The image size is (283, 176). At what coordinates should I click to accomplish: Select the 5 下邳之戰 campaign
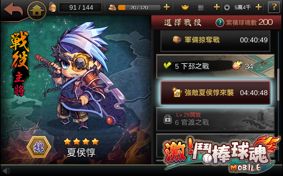click(x=215, y=66)
